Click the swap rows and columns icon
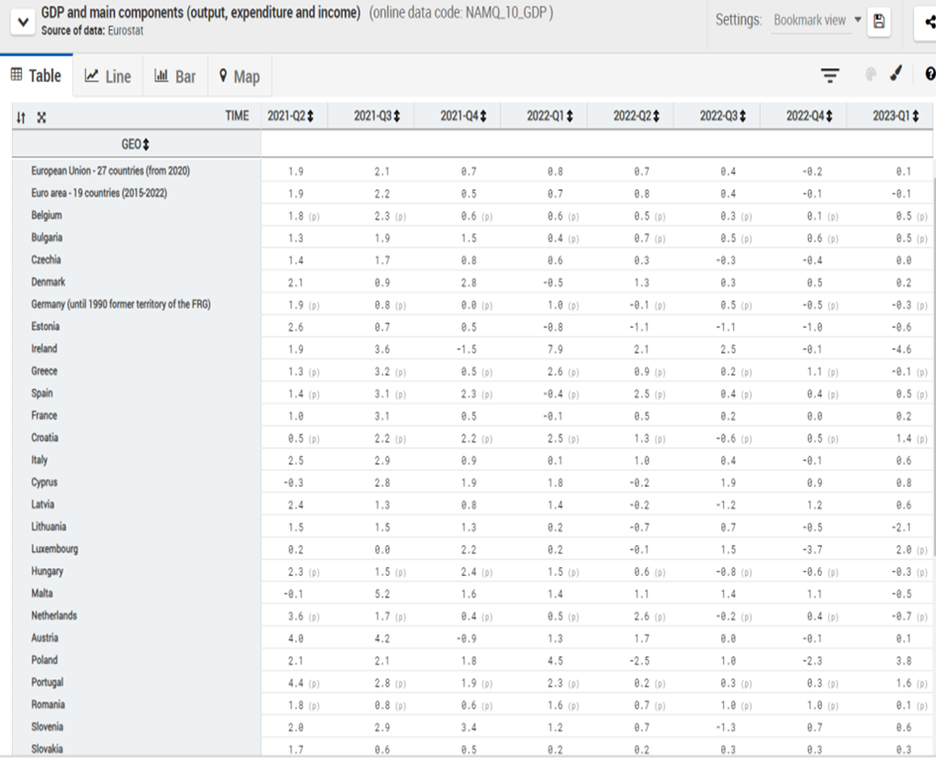Image resolution: width=936 pixels, height=758 pixels. tap(21, 117)
